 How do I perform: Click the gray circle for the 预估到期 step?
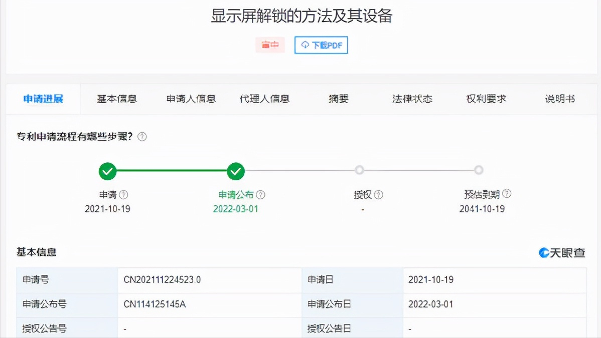(479, 170)
